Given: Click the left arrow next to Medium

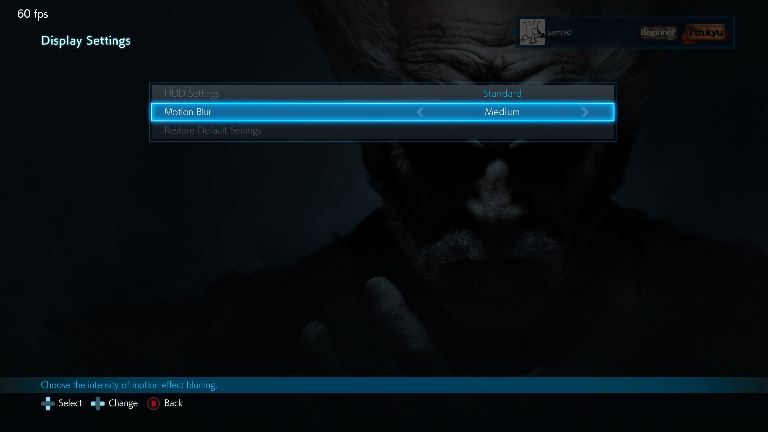Looking at the screenshot, I should pos(420,112).
